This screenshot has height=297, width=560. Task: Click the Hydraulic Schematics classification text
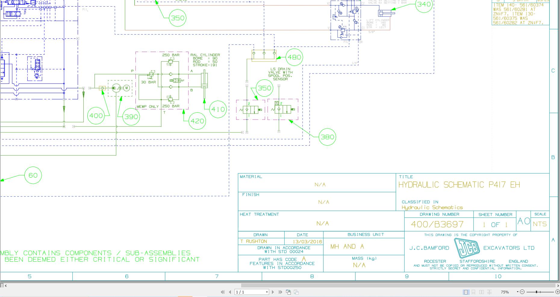432,208
